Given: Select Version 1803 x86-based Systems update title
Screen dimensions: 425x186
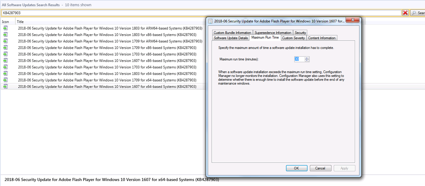Looking at the screenshot, I should (x=107, y=35).
